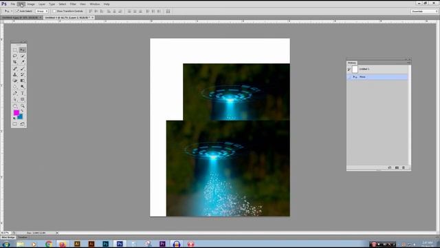The width and height of the screenshot is (440, 248).
Task: Open History panel flyout menu
Action: click(408, 63)
